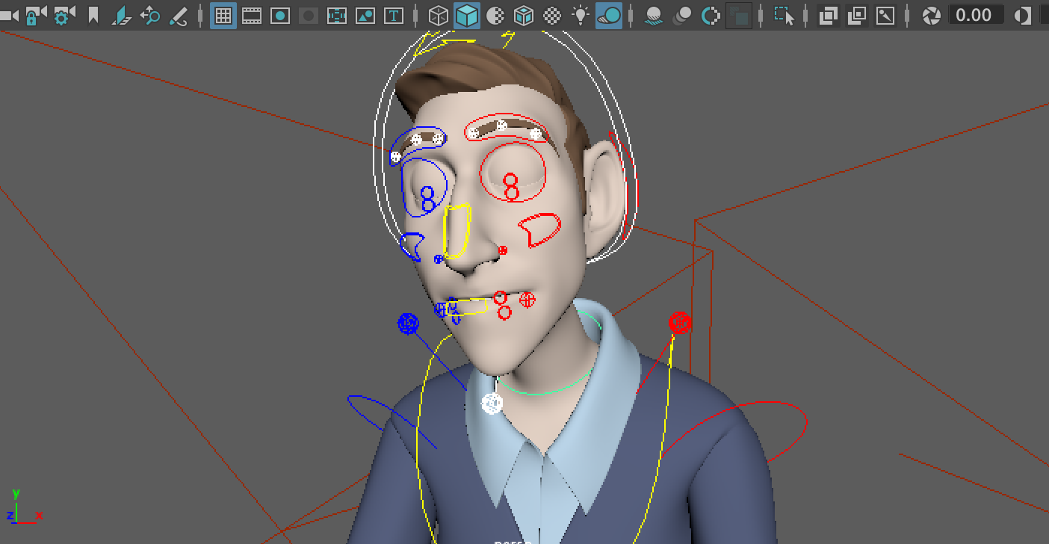Toggle the Lock Camera icon
Screen dimensions: 1049x544
pyautogui.click(x=35, y=15)
